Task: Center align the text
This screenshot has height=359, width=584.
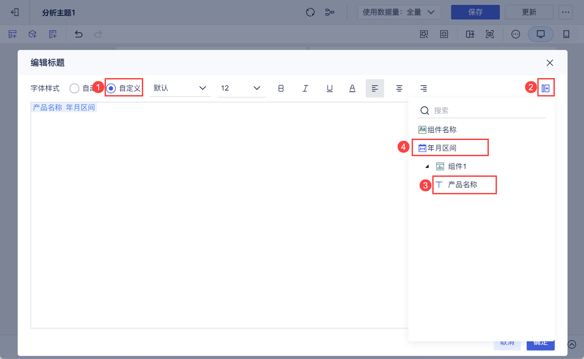Action: [x=399, y=88]
